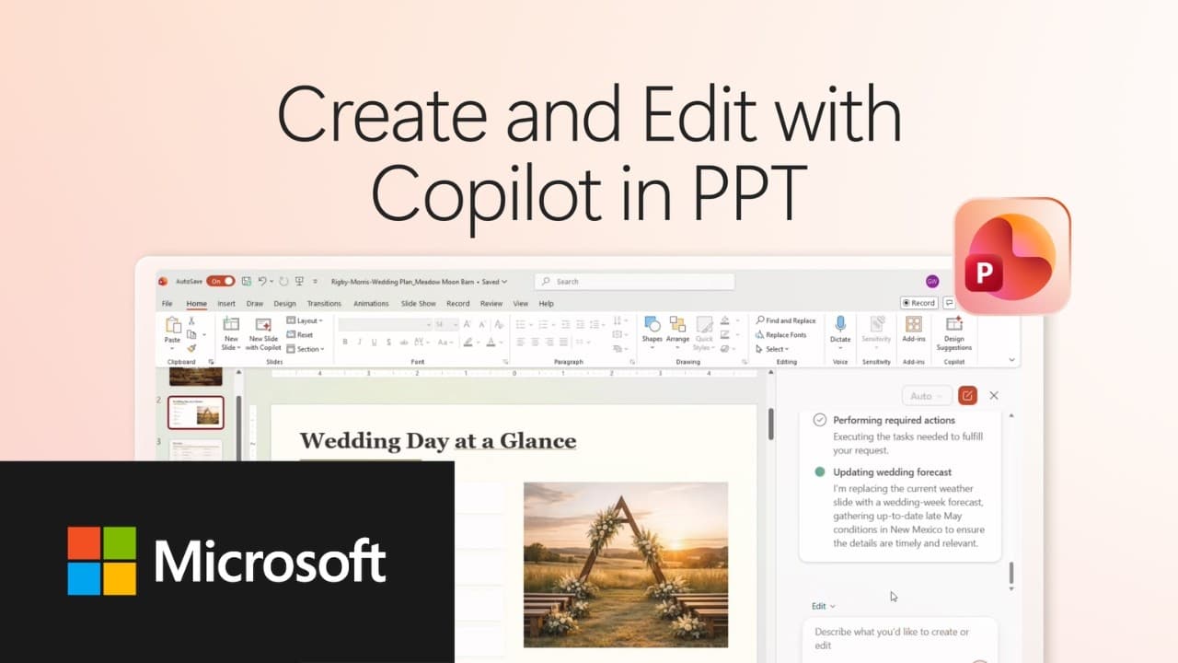
Task: Click the new chat icon in Copilot pane
Action: tap(967, 395)
